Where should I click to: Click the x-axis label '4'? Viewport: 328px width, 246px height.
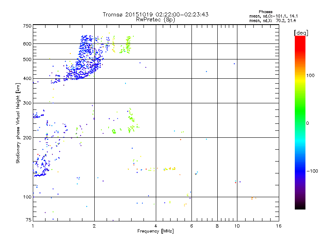(156, 226)
